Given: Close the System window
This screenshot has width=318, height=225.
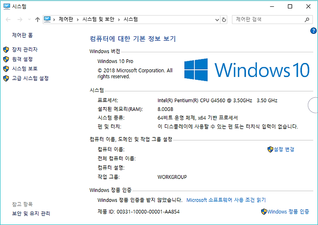Looking at the screenshot, I should click(308, 6).
